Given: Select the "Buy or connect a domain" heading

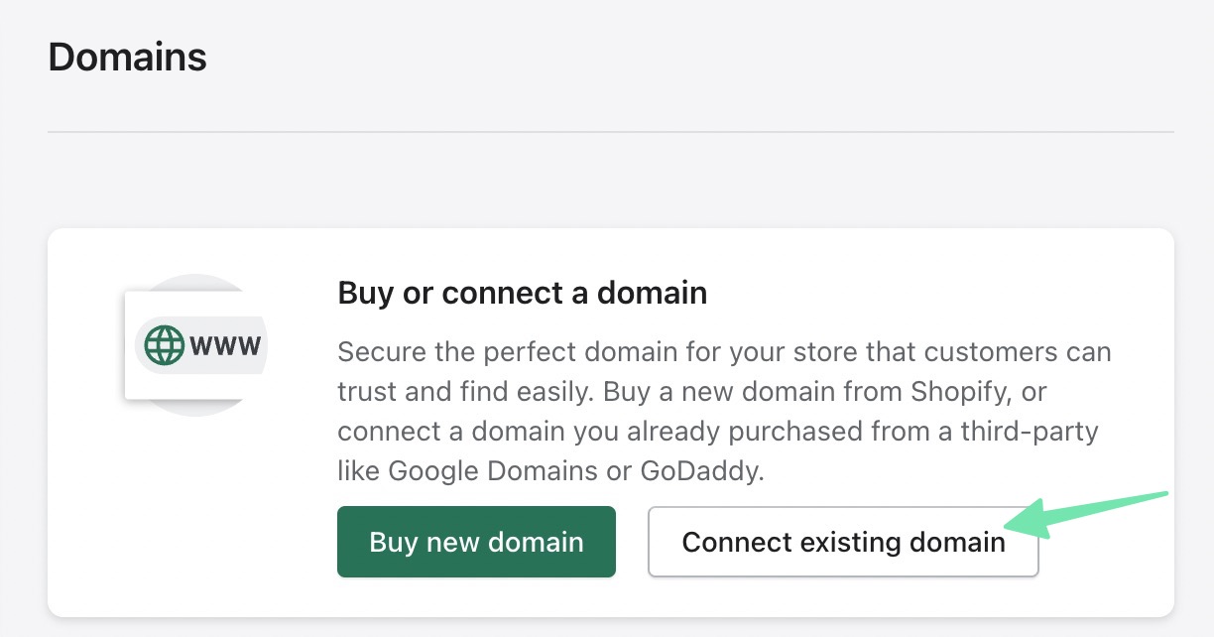Looking at the screenshot, I should coord(522,293).
